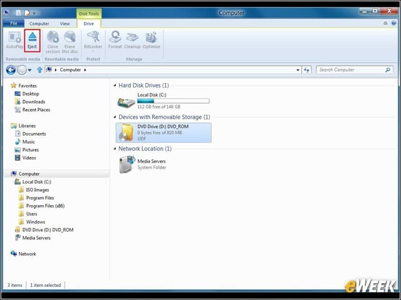Click the Disk Tools contextual tab
The height and width of the screenshot is (300, 401).
89,14
